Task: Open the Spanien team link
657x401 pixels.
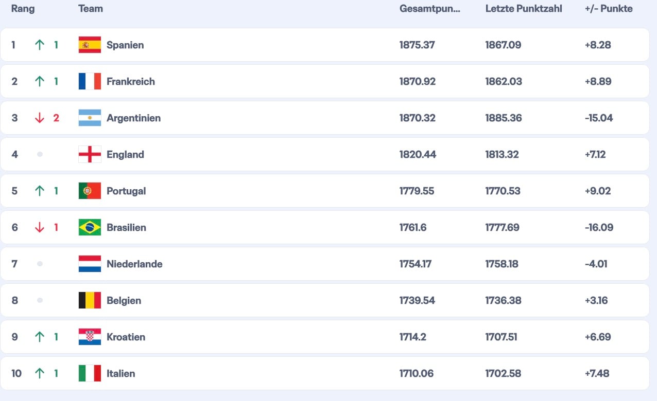Action: [125, 45]
